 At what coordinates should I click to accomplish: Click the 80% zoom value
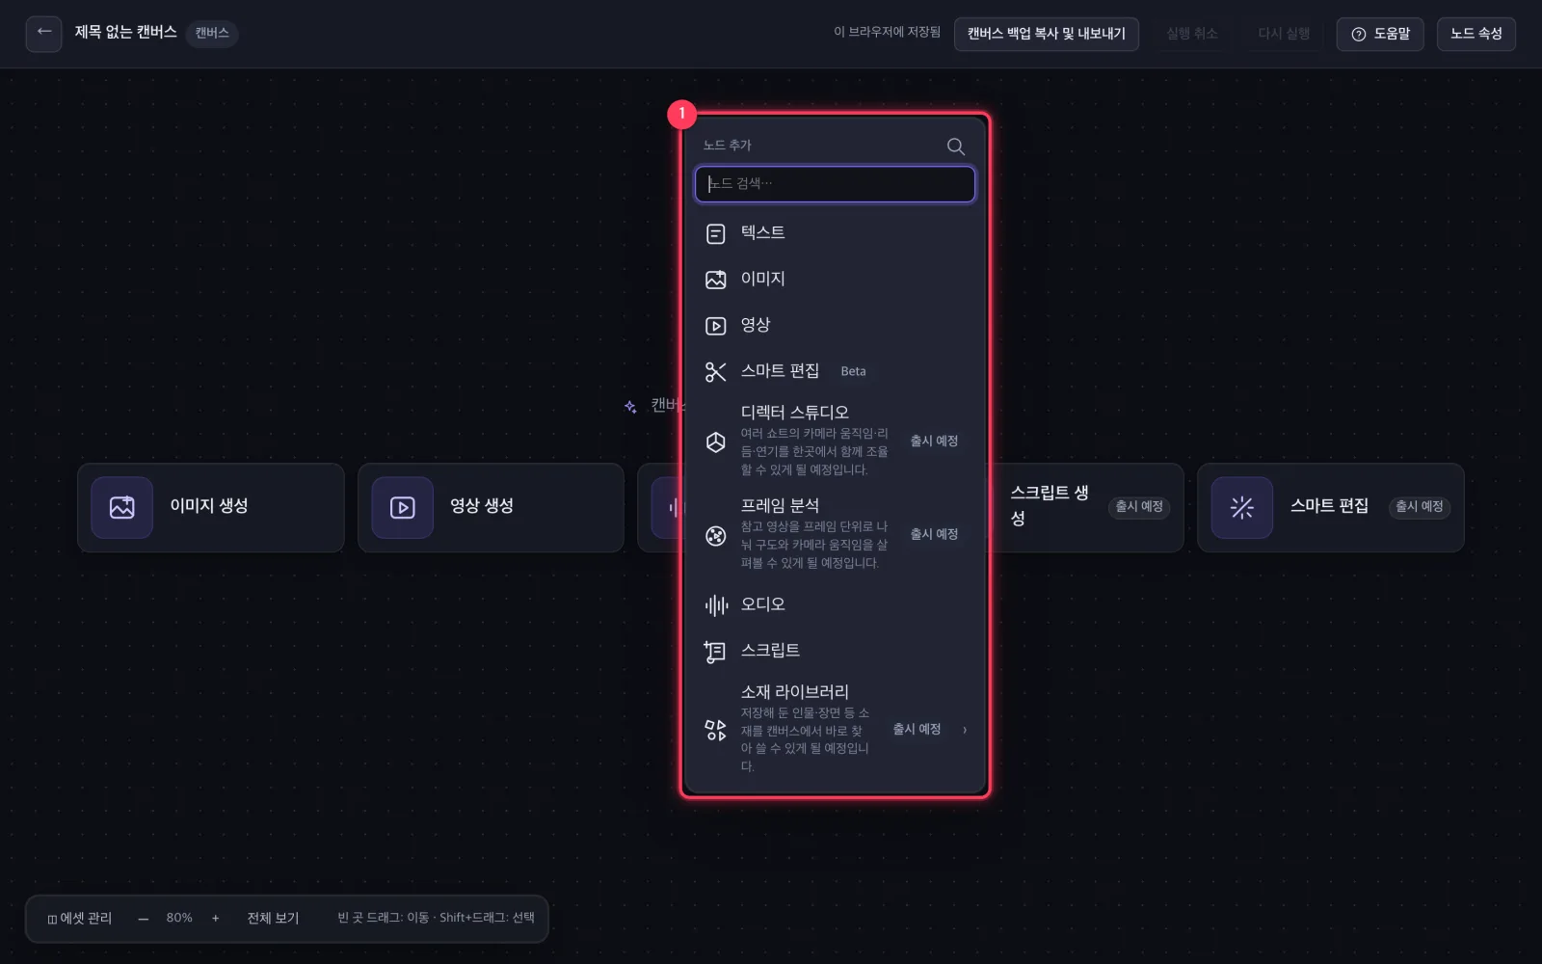tap(179, 919)
